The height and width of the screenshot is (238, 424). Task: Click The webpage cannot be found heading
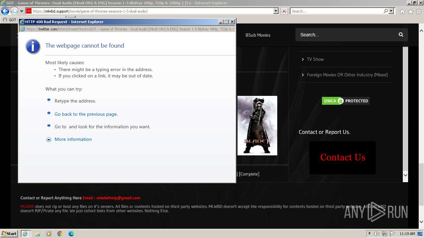[85, 46]
